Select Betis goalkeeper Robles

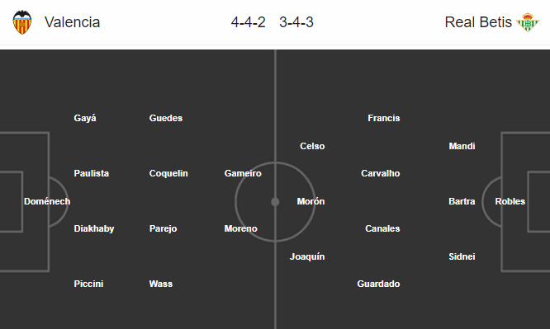click(510, 201)
